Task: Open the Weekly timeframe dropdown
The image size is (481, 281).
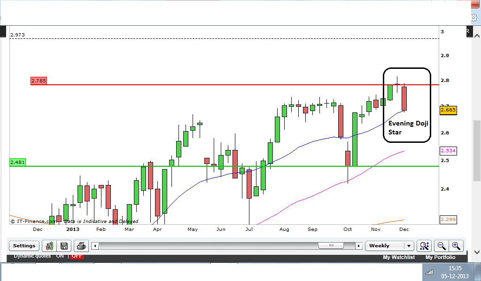Action: click(389, 245)
